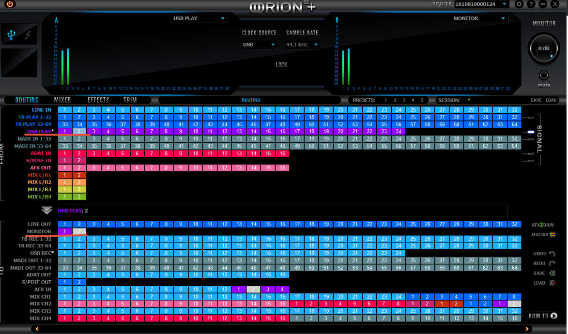Select preset 3

coord(404,100)
